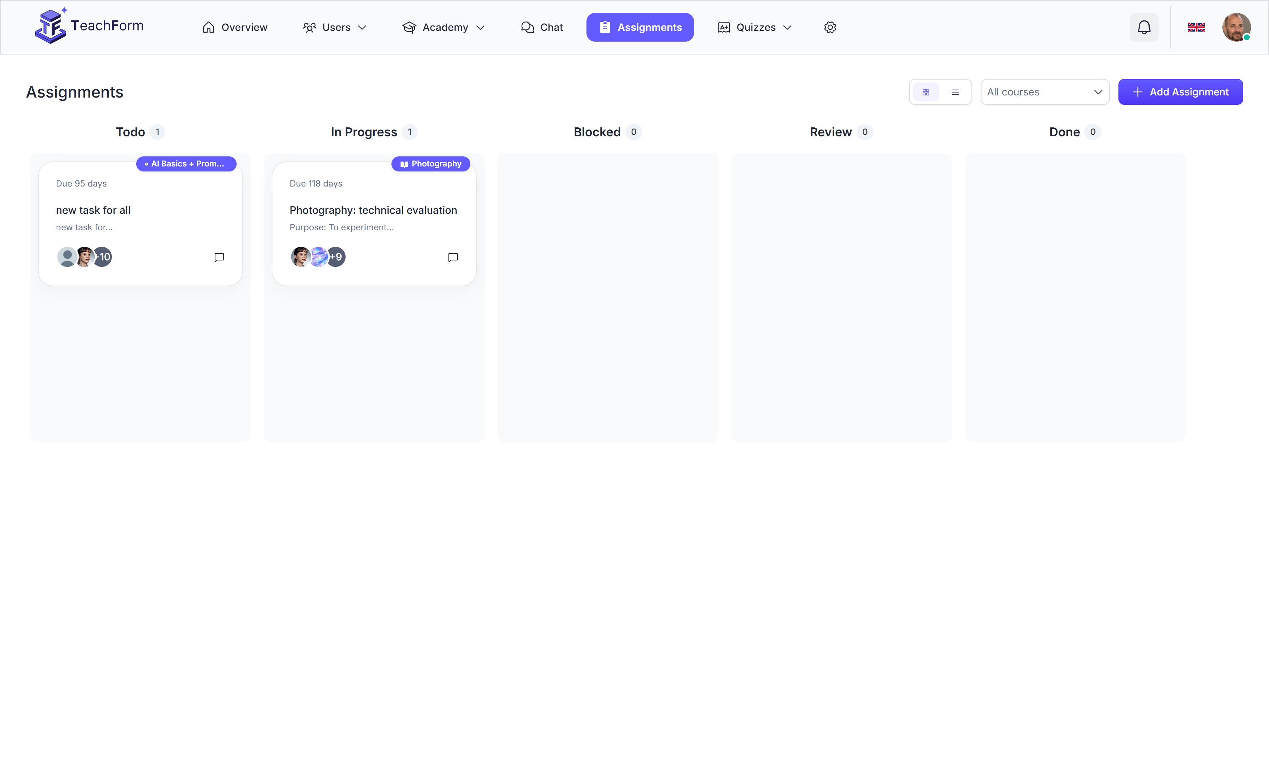Open the settings gear icon
This screenshot has width=1269, height=777.
[830, 27]
